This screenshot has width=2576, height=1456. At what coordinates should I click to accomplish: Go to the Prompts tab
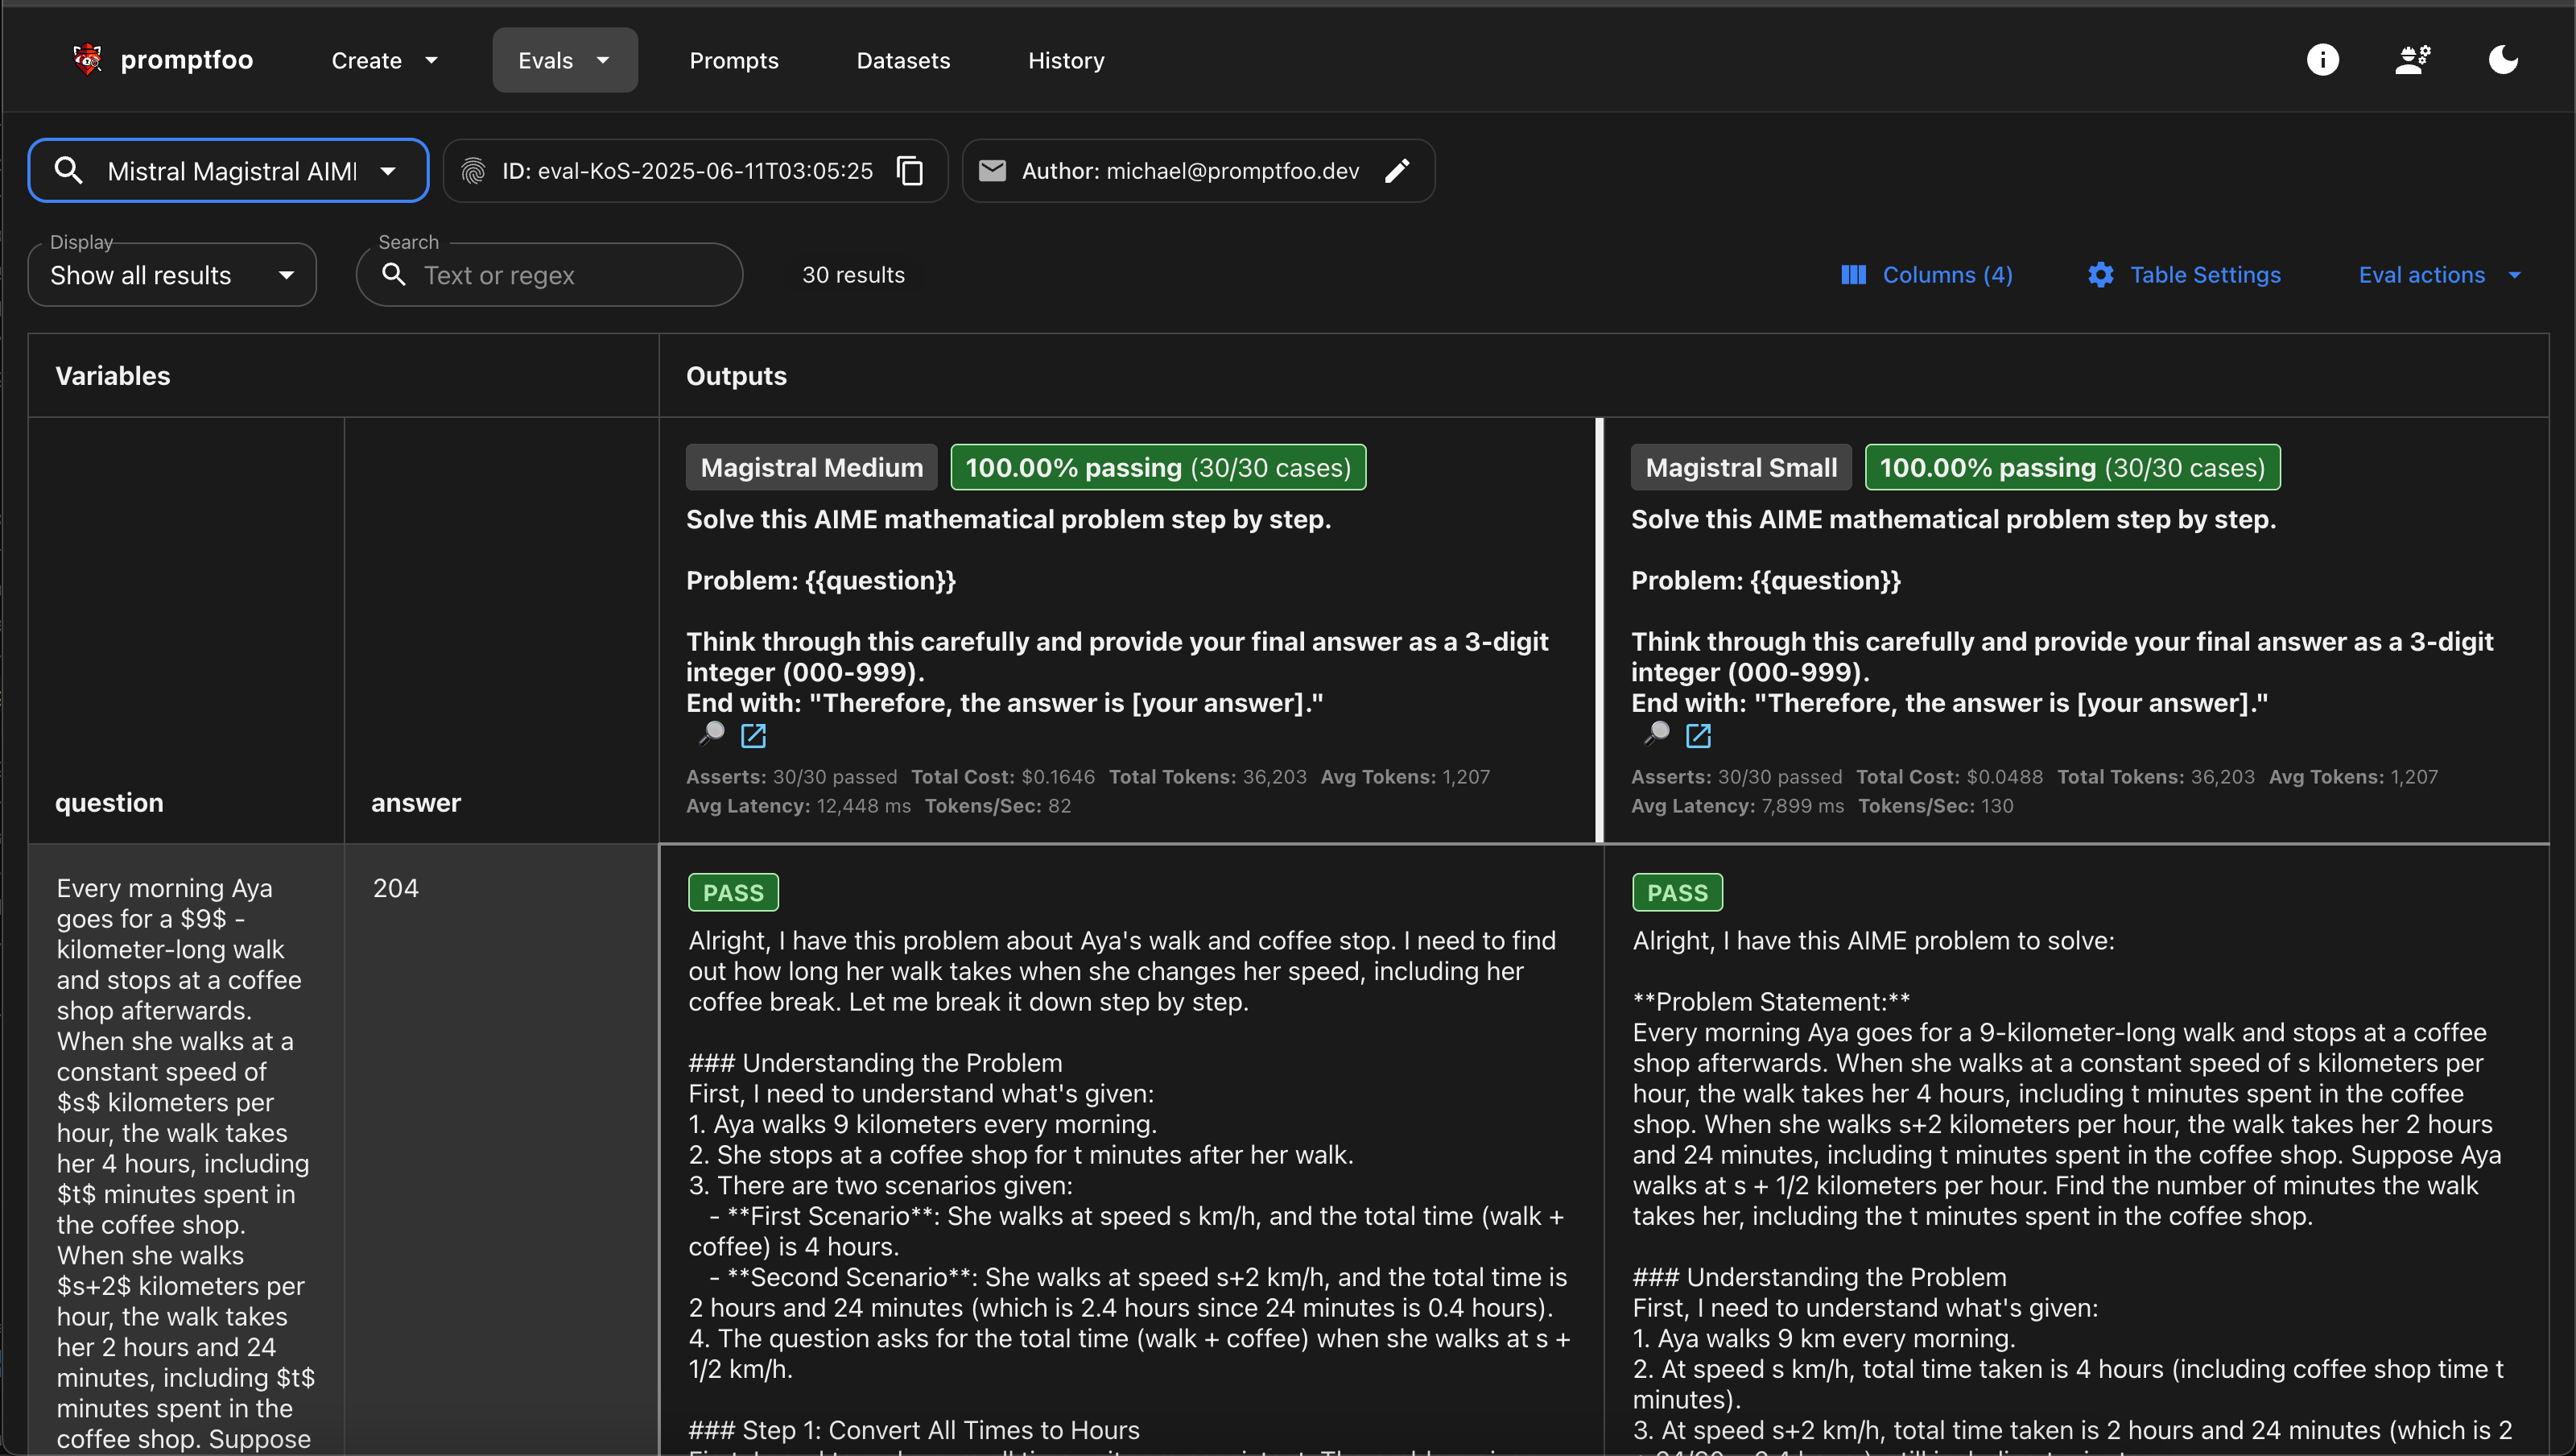pyautogui.click(x=733, y=61)
